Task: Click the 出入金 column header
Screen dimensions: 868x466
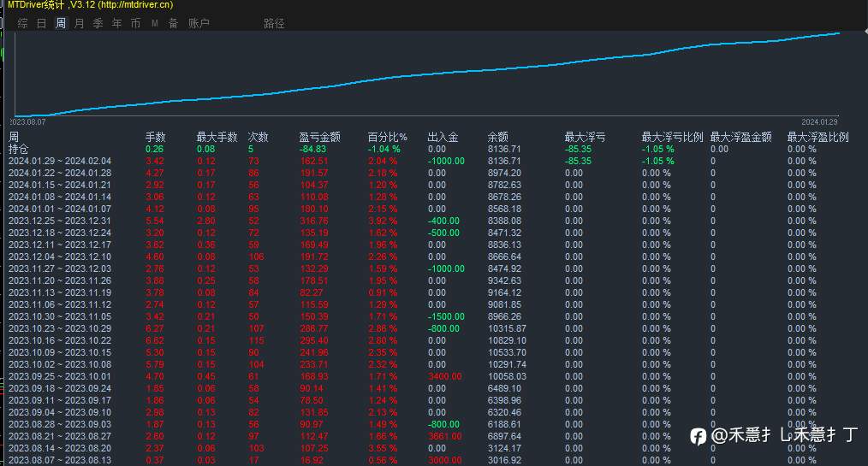Action: coord(443,137)
